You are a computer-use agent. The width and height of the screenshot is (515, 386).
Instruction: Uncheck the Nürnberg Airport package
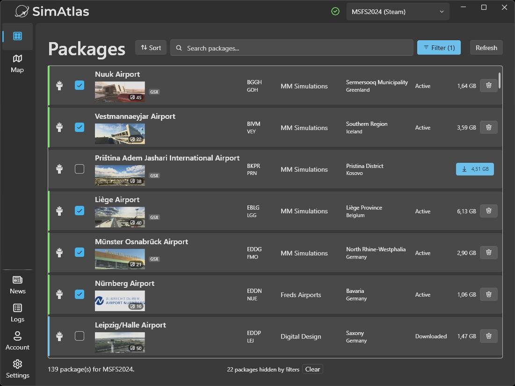(80, 294)
